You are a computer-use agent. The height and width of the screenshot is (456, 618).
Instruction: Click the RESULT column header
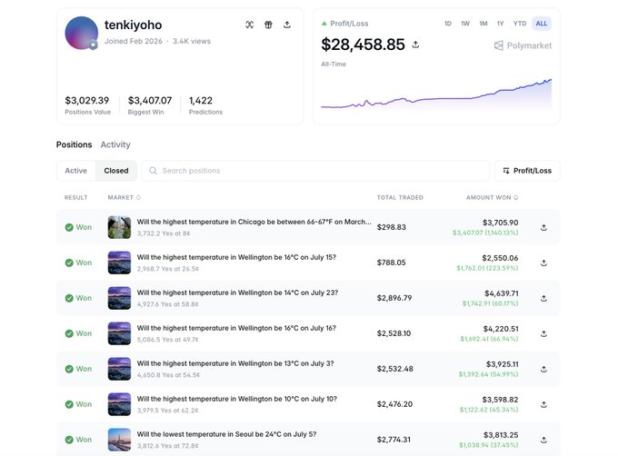(x=76, y=197)
